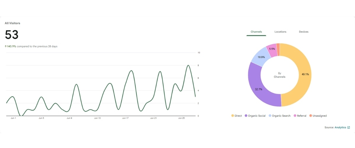Viewport: 355px width, 148px height.
Task: Select the 32.7% Organic Social donut segment
Action: tap(257, 88)
